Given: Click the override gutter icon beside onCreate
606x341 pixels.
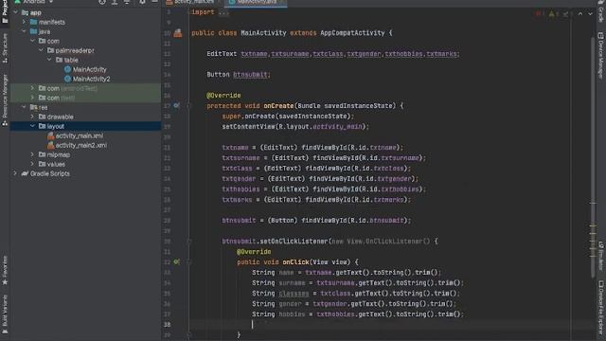Looking at the screenshot, I should click(177, 105).
